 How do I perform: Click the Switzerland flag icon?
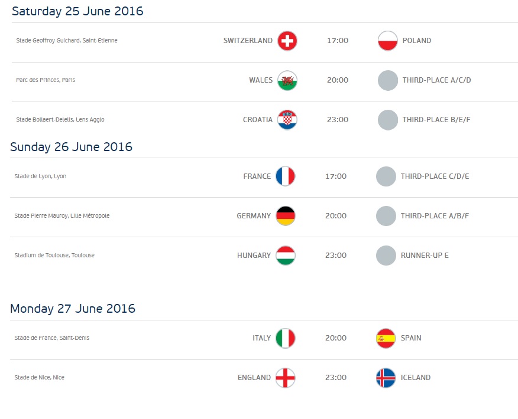287,41
